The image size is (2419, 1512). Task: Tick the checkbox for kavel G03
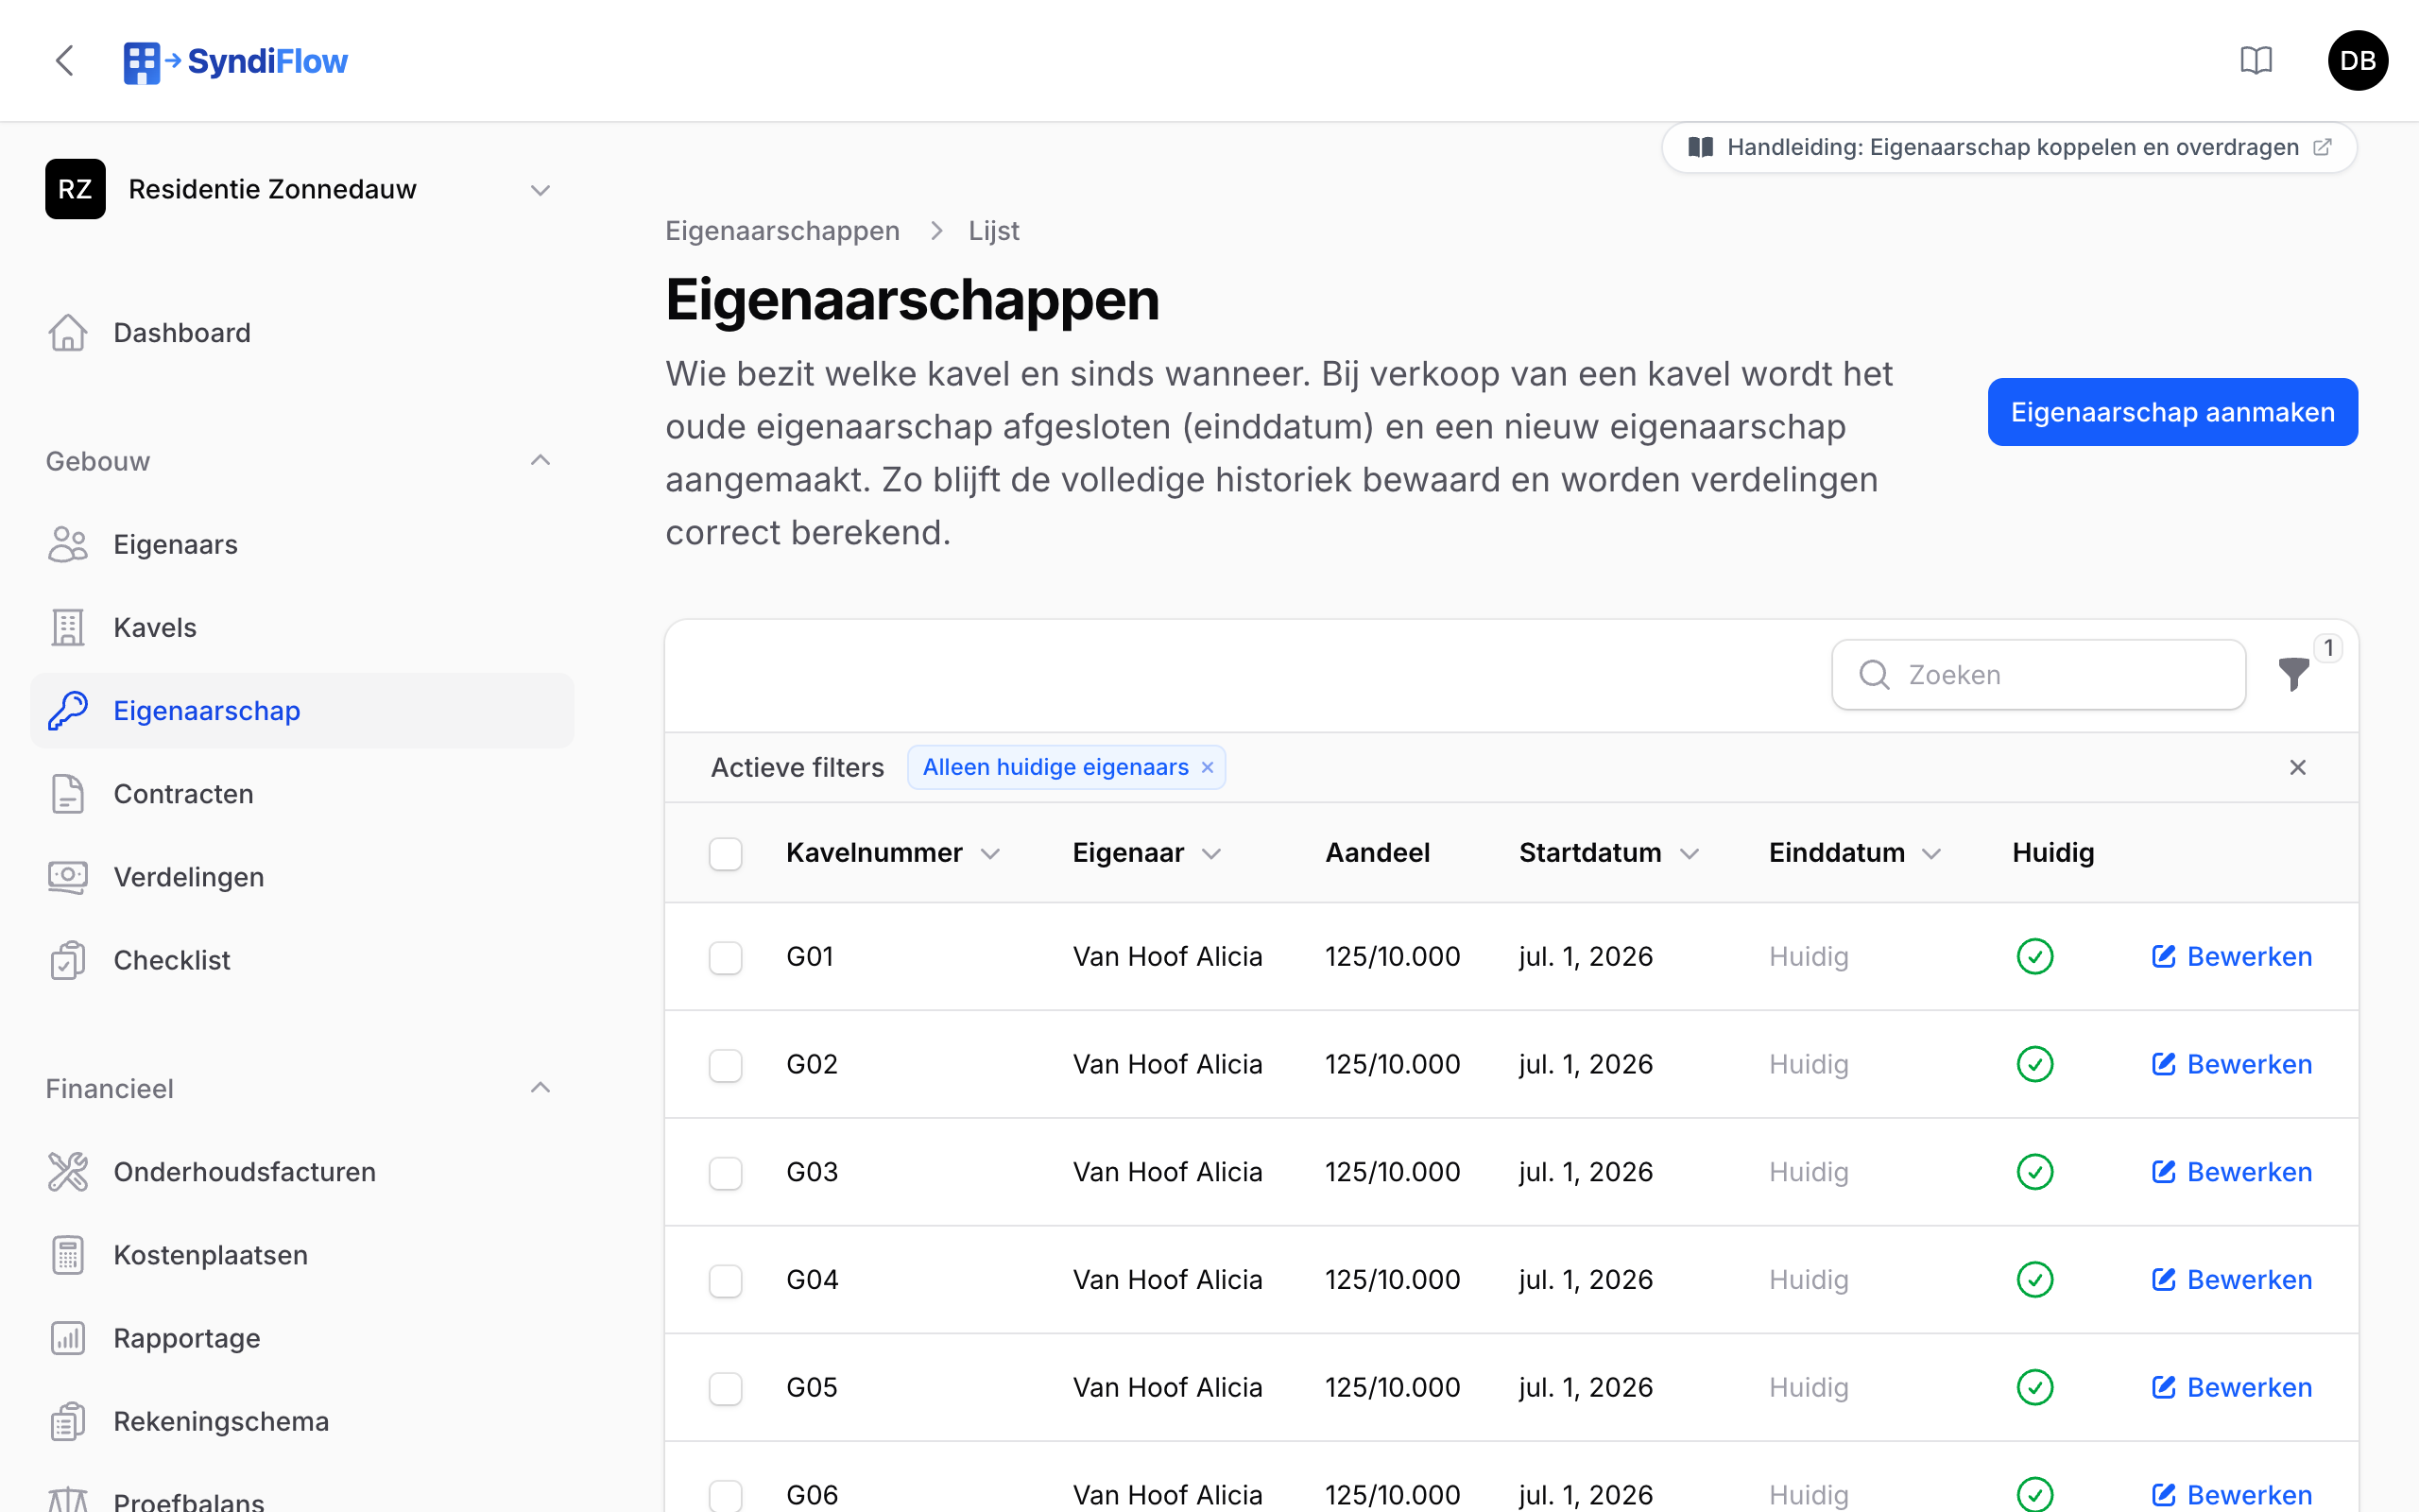(x=726, y=1172)
